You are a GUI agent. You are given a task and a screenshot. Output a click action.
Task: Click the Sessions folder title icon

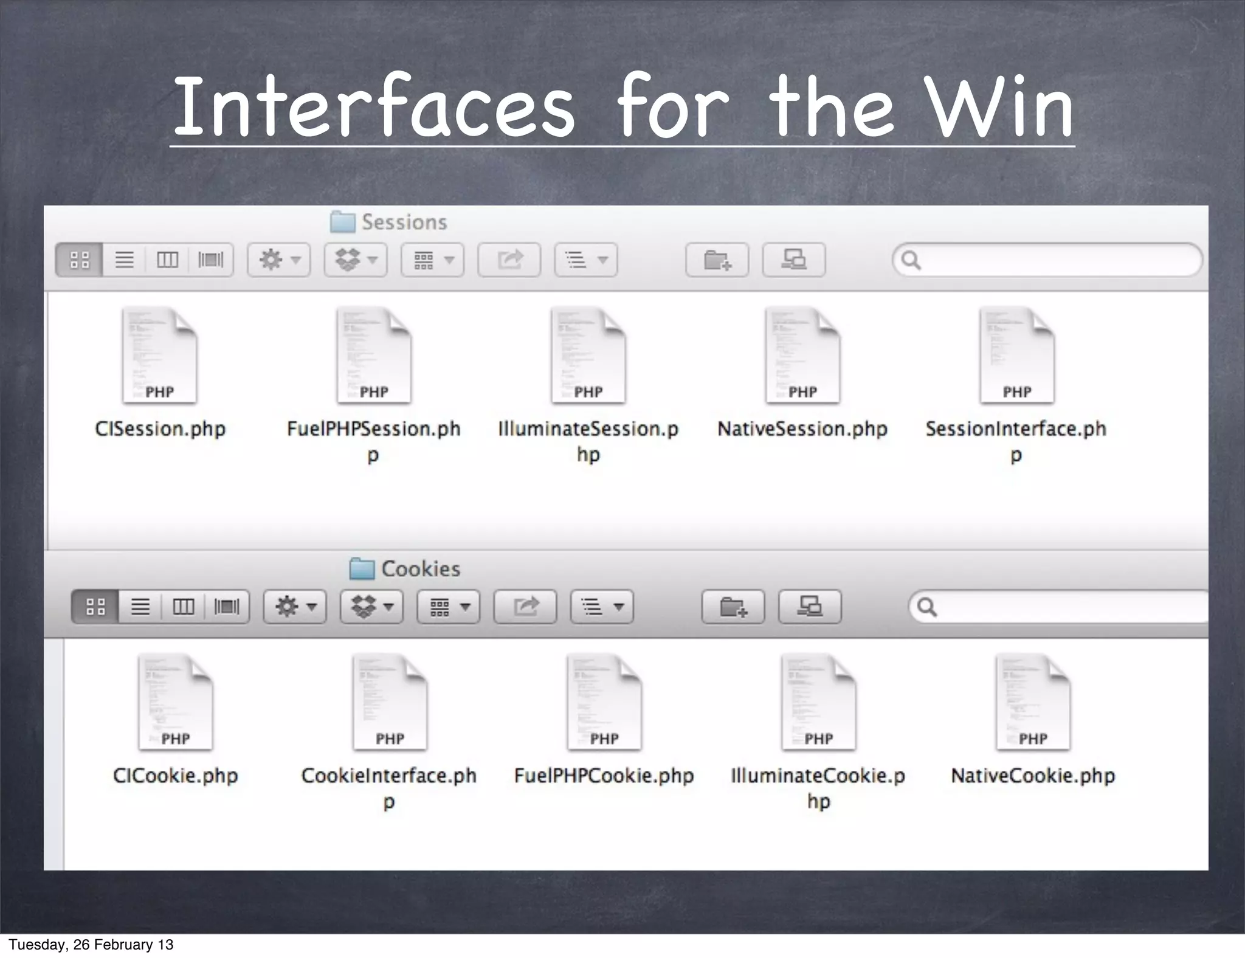pos(342,222)
